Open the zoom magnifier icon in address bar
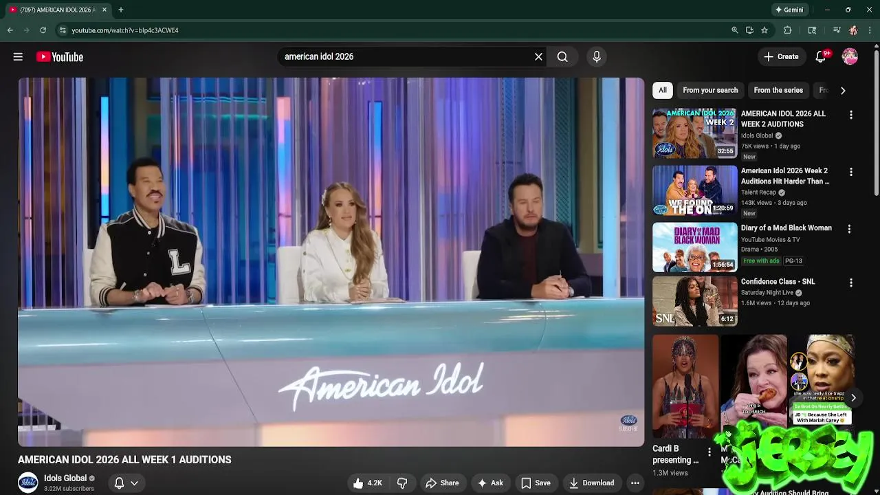The height and width of the screenshot is (495, 880). (734, 30)
